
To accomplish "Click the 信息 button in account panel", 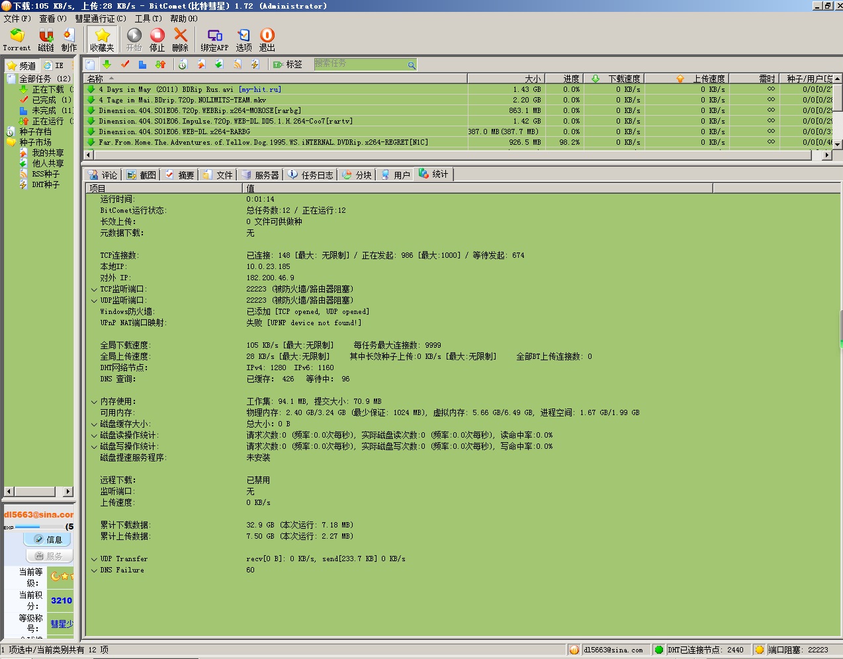I will pyautogui.click(x=47, y=539).
